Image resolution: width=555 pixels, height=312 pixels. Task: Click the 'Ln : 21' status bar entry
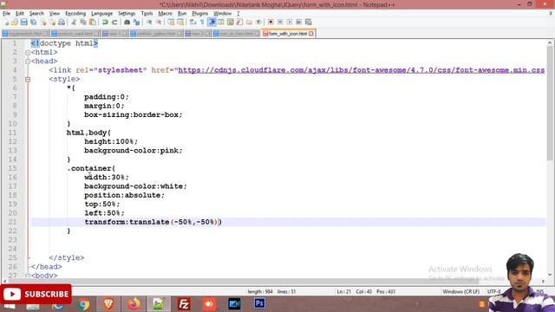point(343,291)
